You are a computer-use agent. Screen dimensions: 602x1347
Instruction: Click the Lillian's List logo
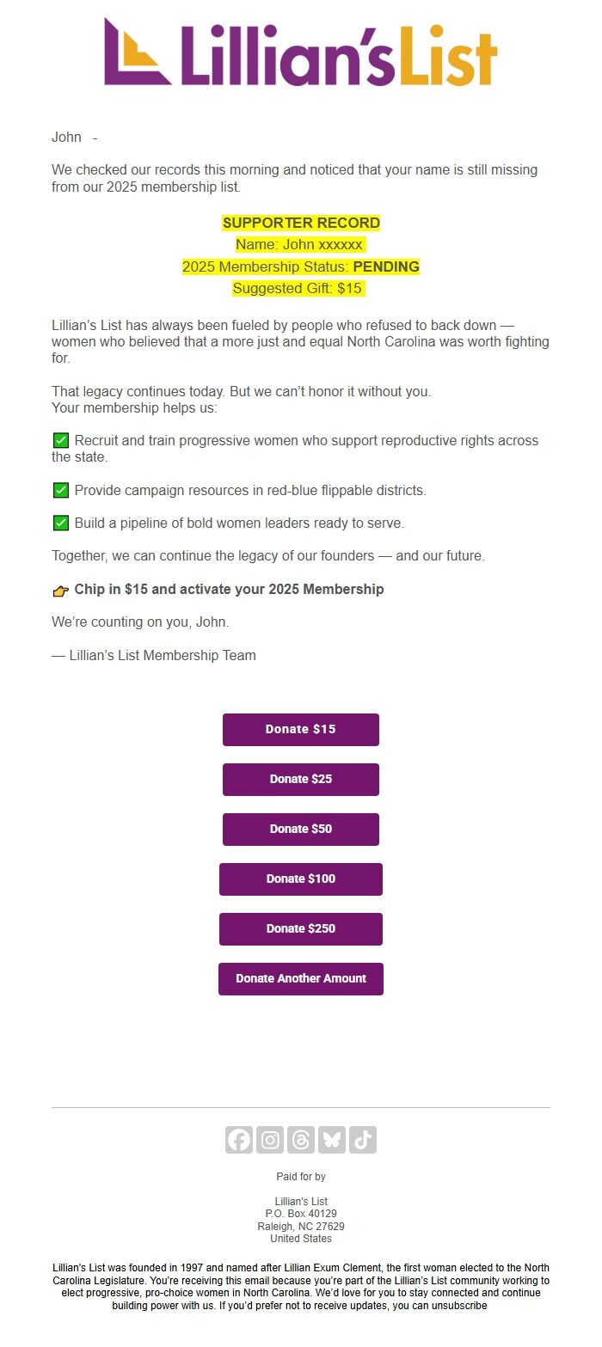(301, 52)
